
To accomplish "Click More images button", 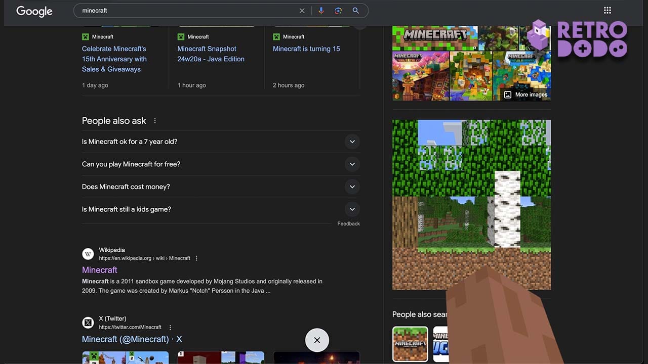I will [525, 95].
